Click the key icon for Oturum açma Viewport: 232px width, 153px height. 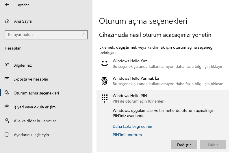[7, 93]
